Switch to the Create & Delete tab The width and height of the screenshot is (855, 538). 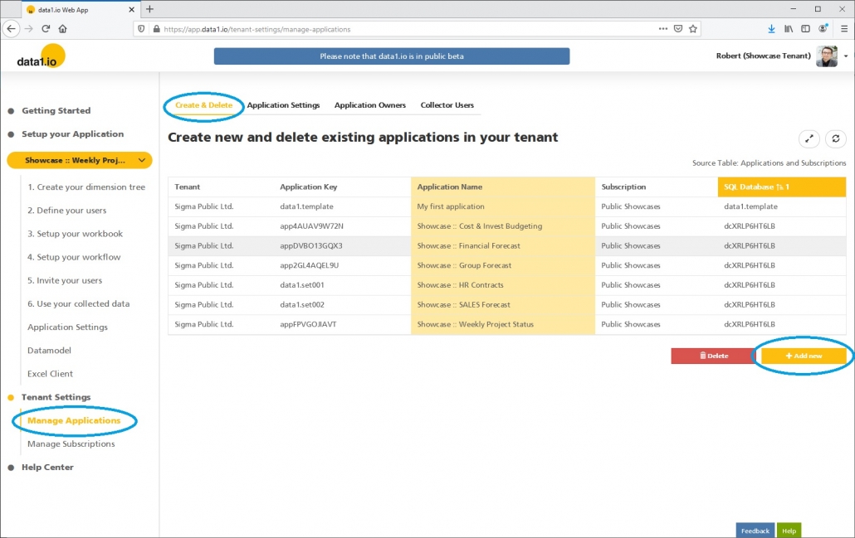[x=203, y=105]
